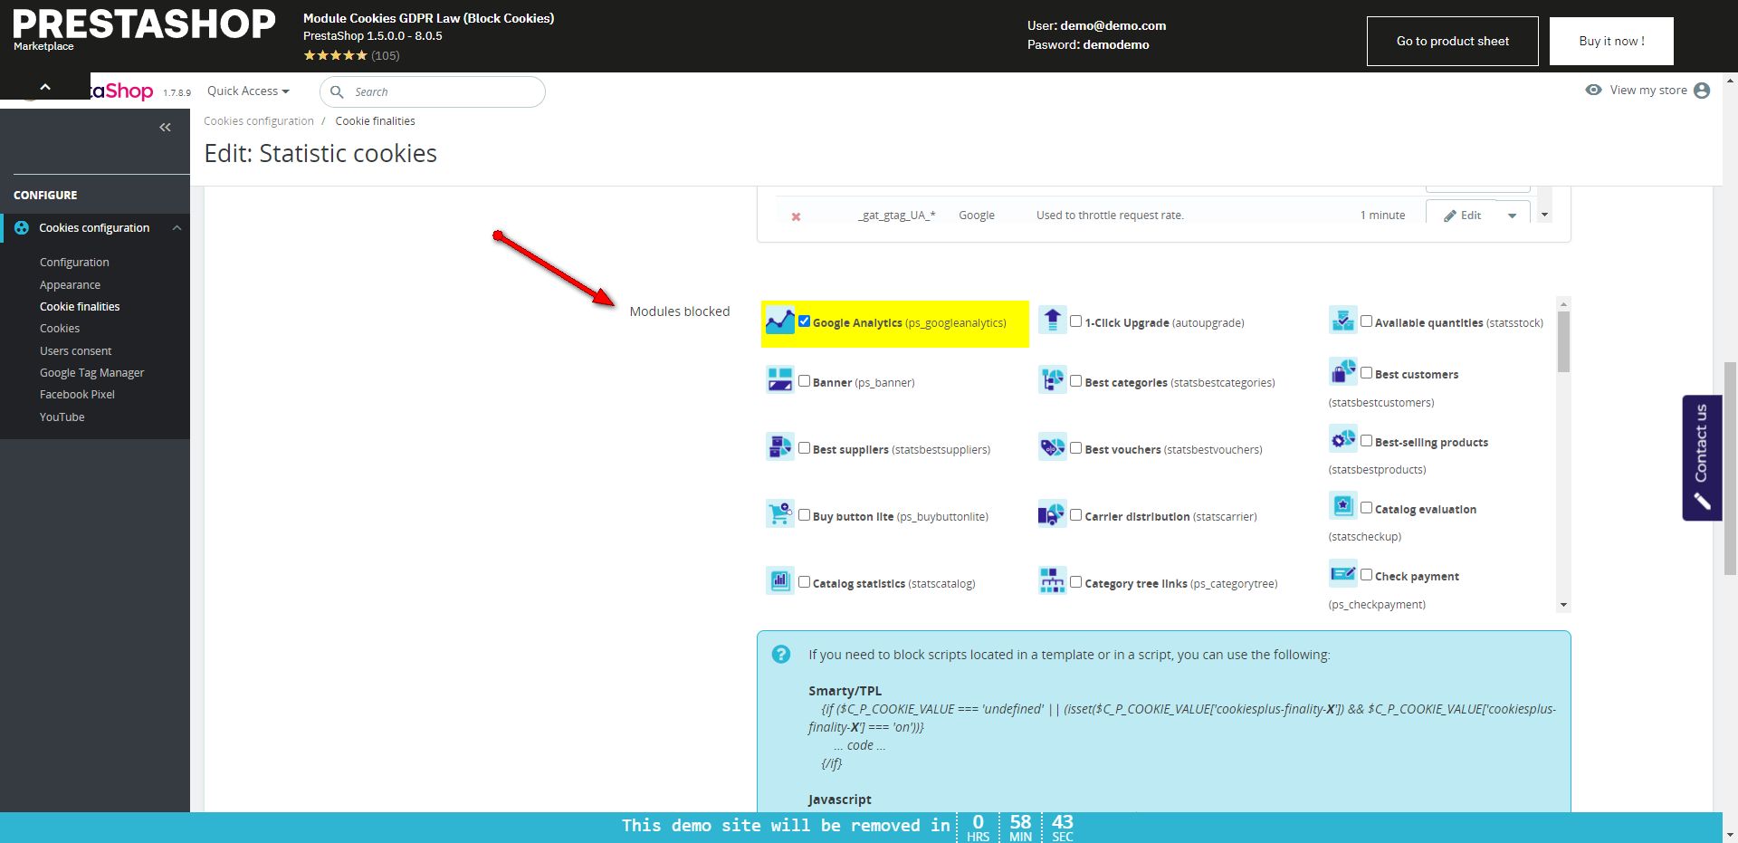The image size is (1738, 843).
Task: Open Configuration in the sidebar
Action: point(74,263)
